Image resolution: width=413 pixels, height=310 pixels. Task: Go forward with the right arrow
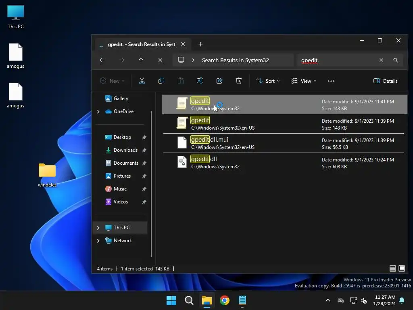(x=122, y=60)
